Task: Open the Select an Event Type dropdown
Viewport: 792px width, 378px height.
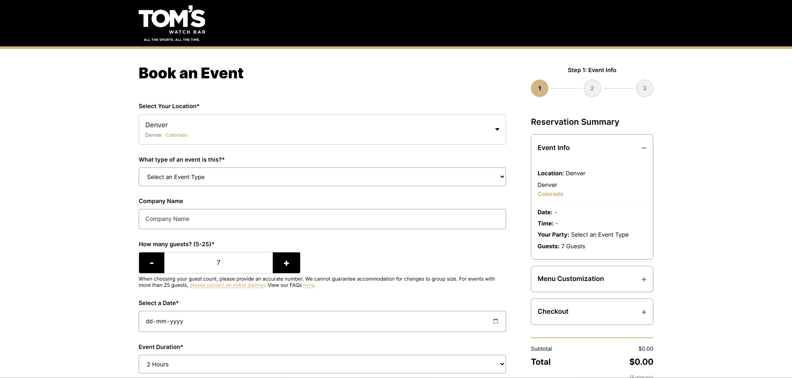Action: pos(322,177)
